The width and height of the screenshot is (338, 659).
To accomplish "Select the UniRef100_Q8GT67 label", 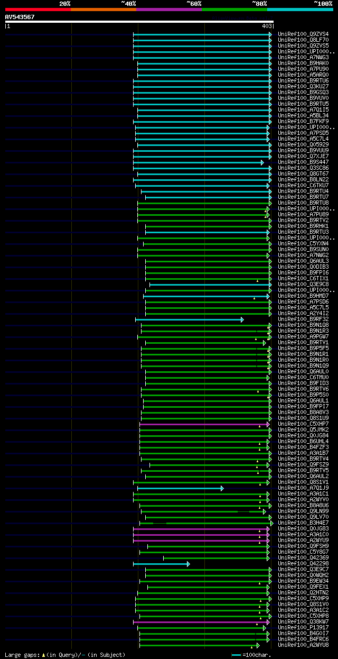I will click(x=303, y=173).
